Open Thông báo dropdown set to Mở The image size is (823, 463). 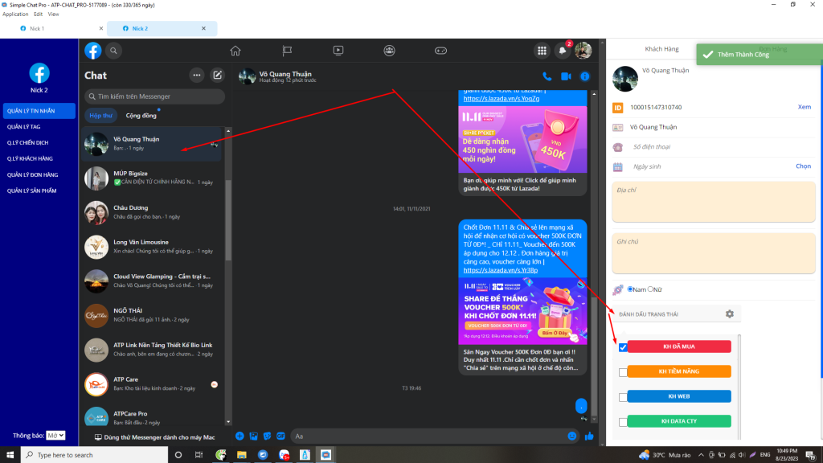(x=55, y=435)
